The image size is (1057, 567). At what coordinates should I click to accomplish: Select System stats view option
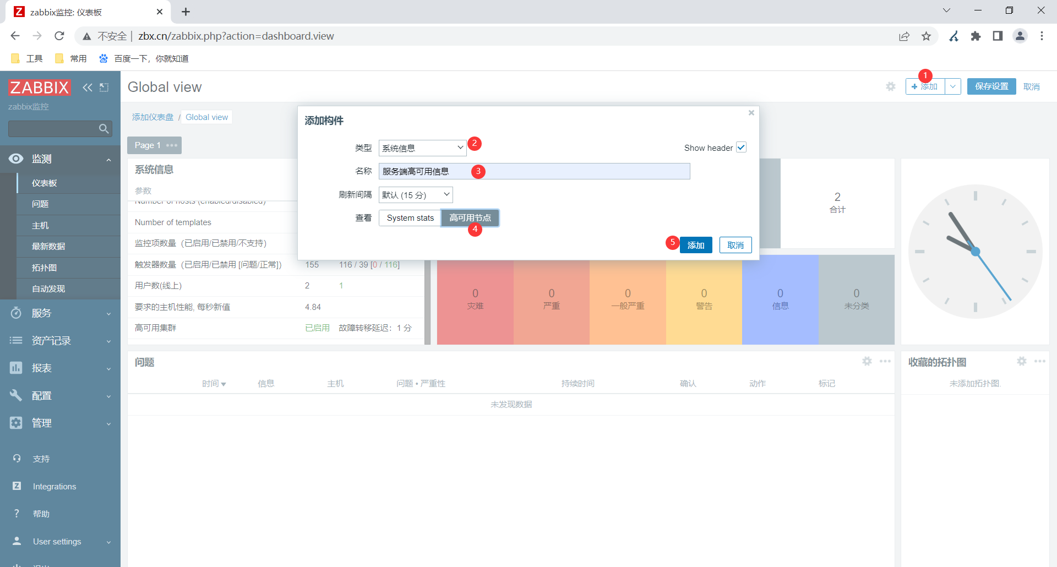pos(410,218)
